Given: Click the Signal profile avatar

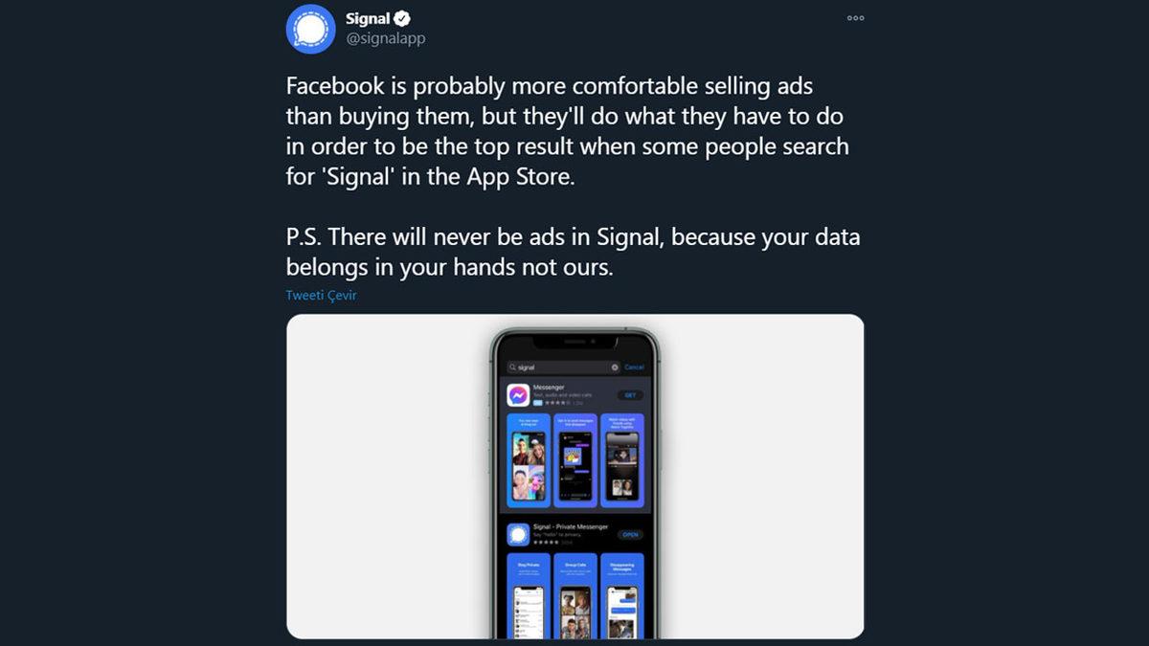Looking at the screenshot, I should point(310,29).
